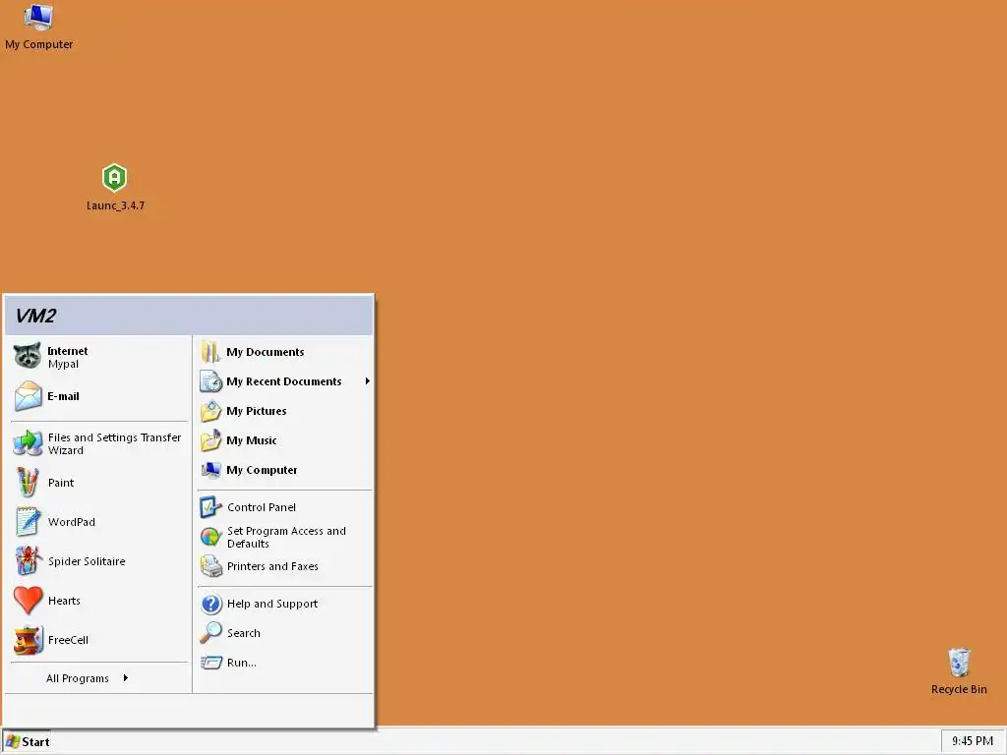
Task: Click the Start button on the taskbar
Action: [x=27, y=741]
